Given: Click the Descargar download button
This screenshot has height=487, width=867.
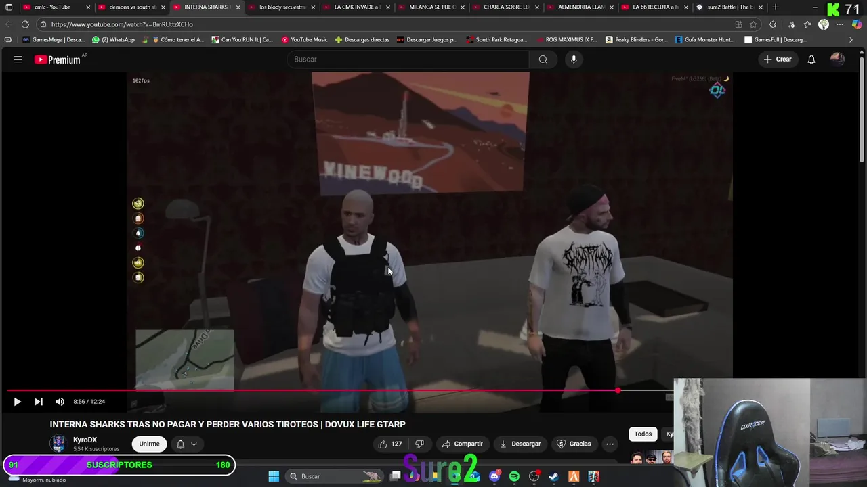Looking at the screenshot, I should [x=520, y=444].
